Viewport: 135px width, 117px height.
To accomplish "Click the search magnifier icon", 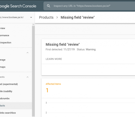I will tap(49, 6).
